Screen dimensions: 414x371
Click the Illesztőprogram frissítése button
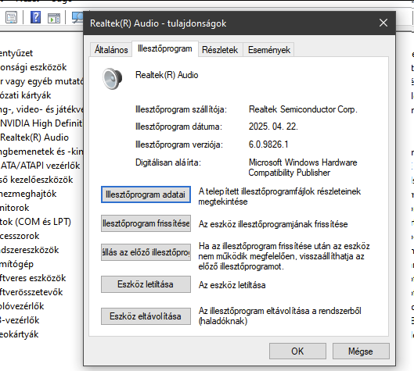[146, 223]
